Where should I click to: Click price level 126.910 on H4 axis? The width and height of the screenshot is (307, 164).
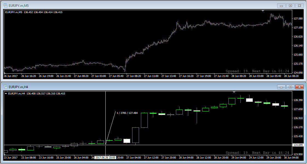298,118
